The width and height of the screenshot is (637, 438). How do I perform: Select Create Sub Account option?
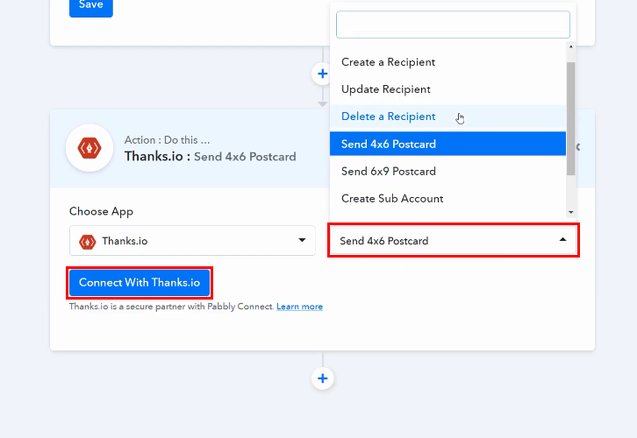click(x=447, y=198)
